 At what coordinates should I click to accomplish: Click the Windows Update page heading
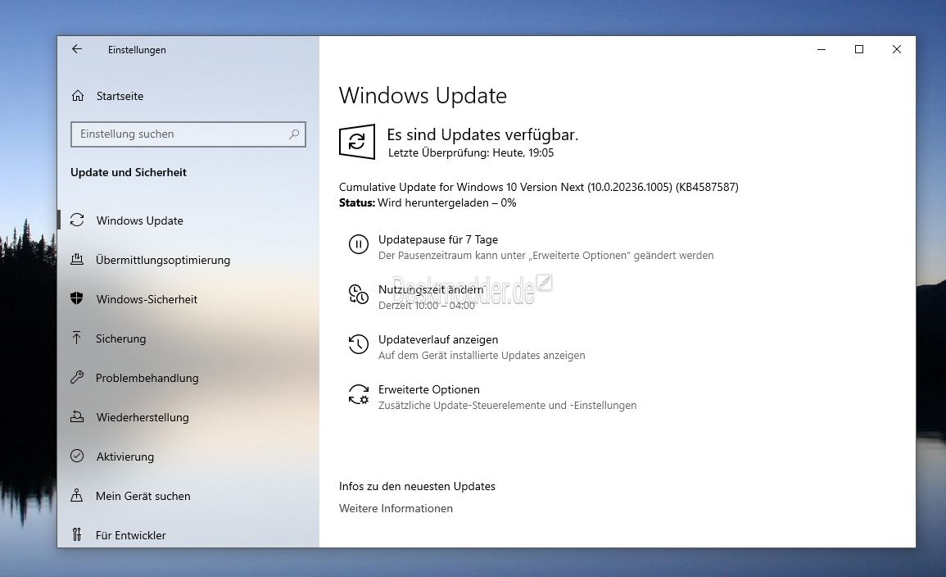tap(423, 95)
